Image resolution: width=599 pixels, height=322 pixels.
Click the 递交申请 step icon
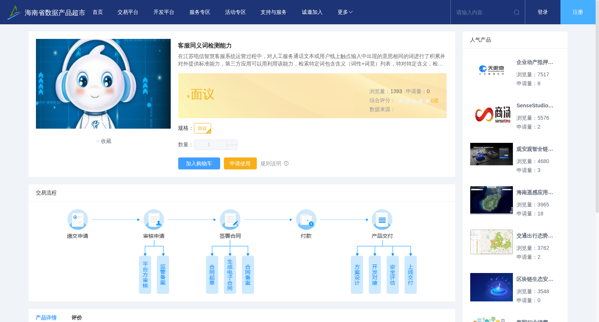coord(77,220)
